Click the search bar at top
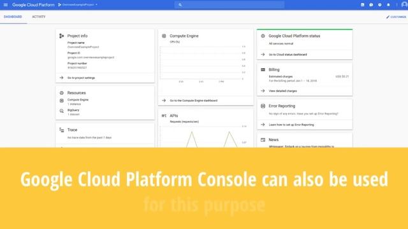The image size is (408, 229). point(229,4)
